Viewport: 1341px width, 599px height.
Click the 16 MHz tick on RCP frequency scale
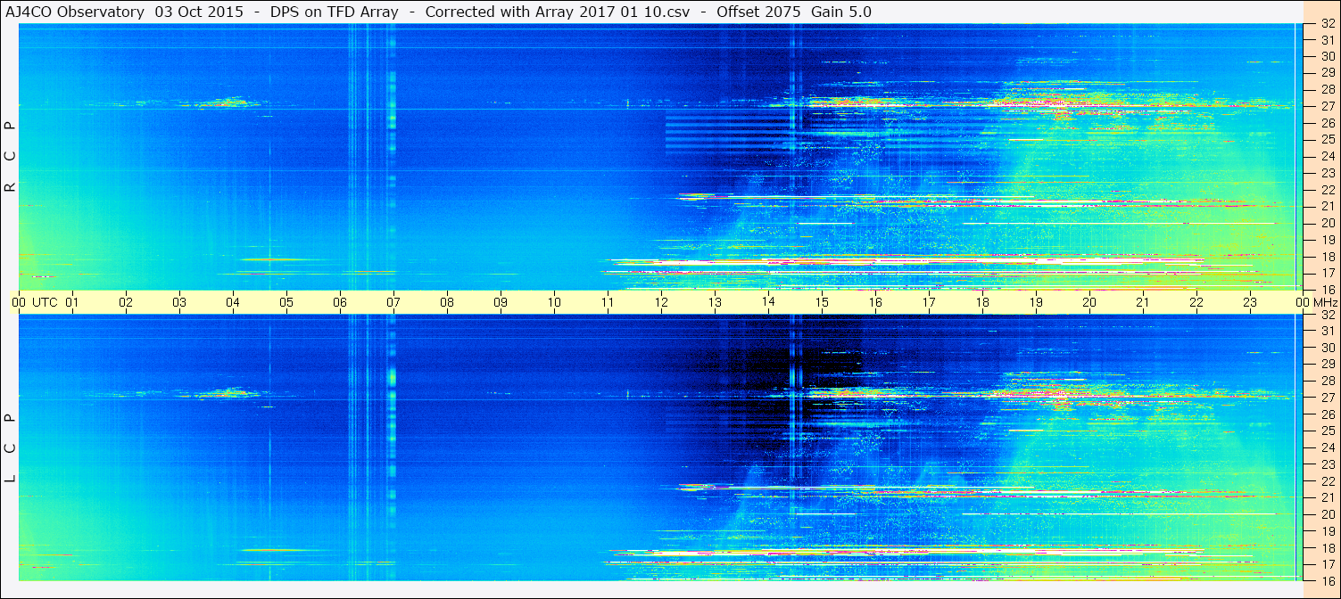tap(1327, 289)
